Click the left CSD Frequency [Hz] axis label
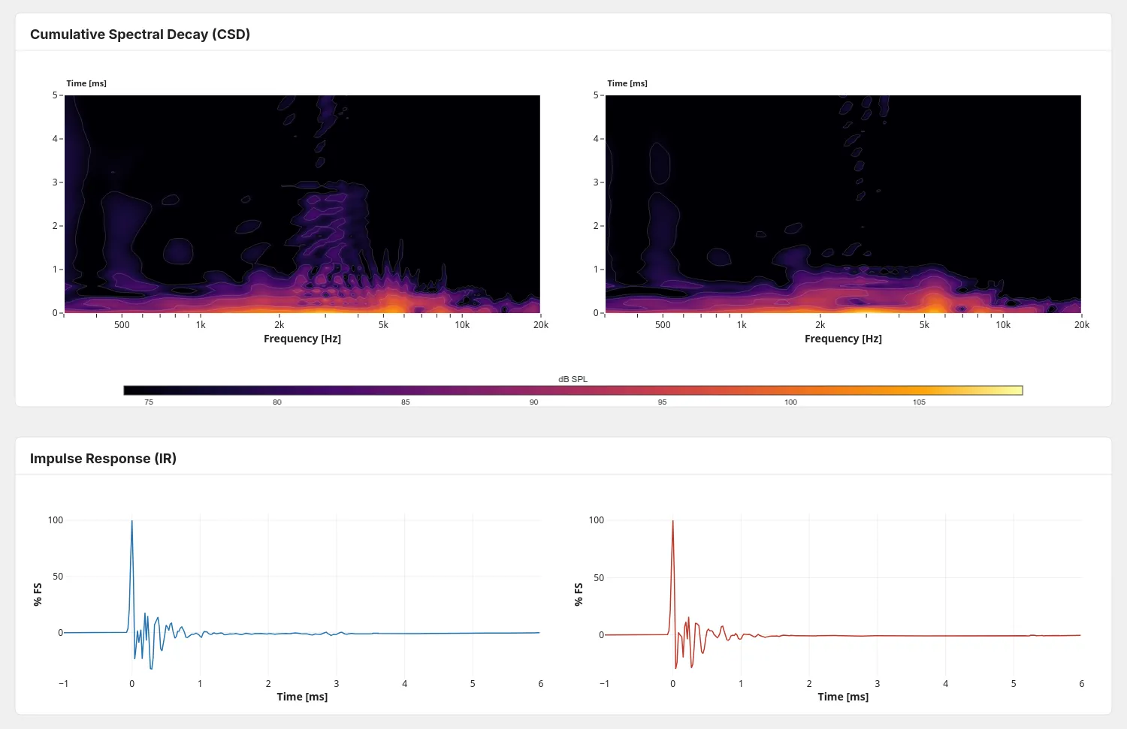1127x729 pixels. click(x=302, y=339)
